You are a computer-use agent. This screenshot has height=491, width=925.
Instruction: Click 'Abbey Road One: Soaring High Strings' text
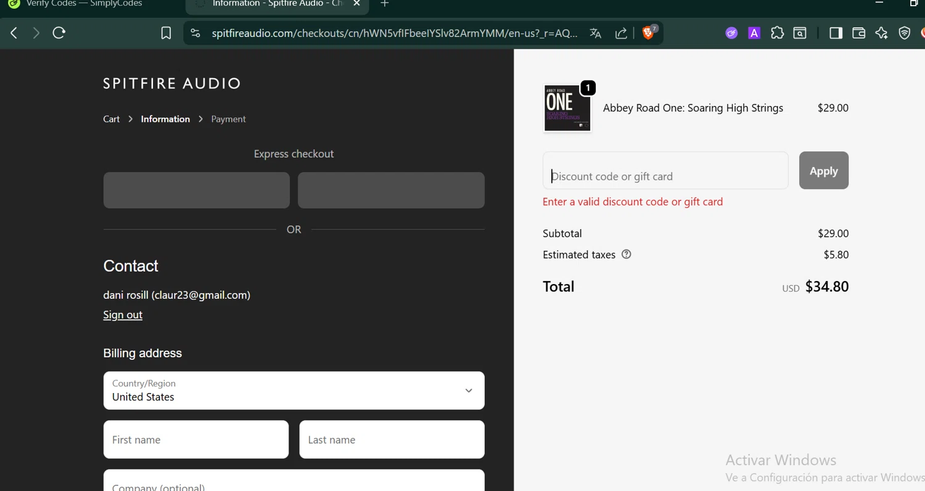[693, 108]
